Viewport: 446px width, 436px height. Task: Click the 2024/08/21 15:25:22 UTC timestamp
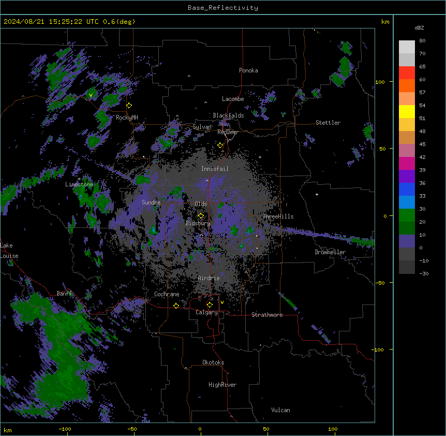point(51,22)
